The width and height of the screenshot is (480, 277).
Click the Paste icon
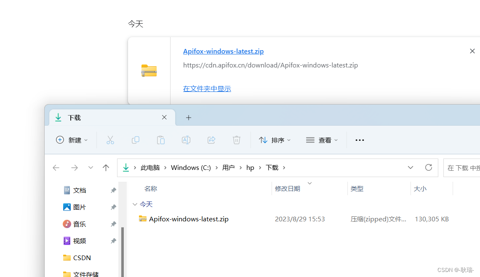pyautogui.click(x=160, y=140)
